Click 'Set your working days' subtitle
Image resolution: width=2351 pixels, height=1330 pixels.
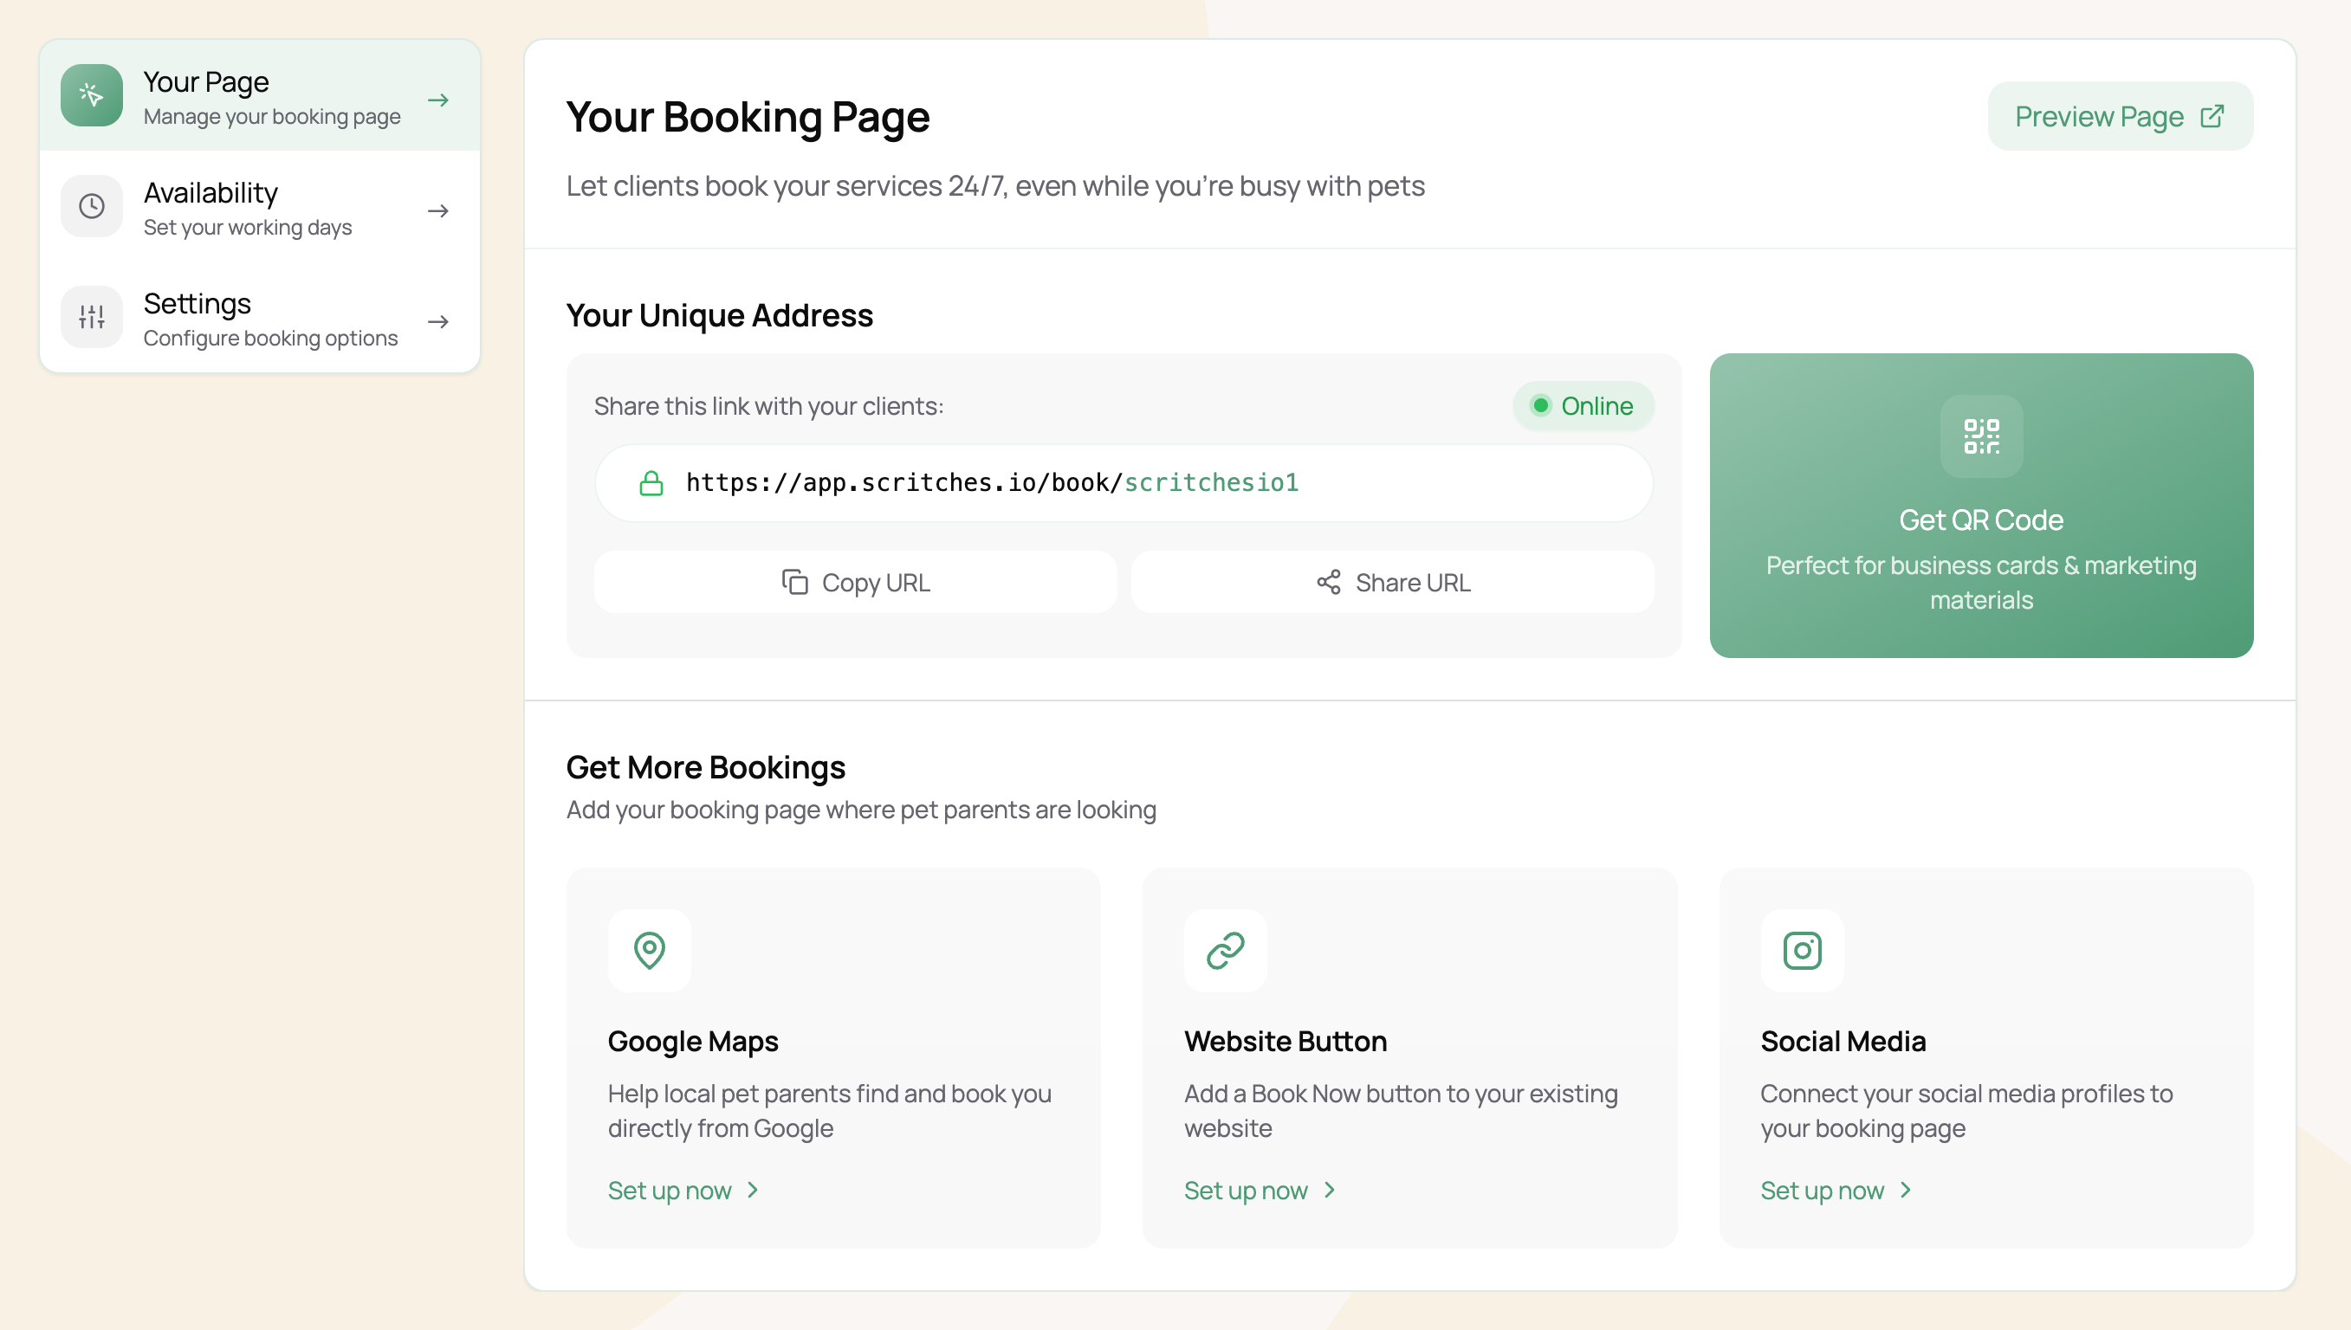click(248, 228)
